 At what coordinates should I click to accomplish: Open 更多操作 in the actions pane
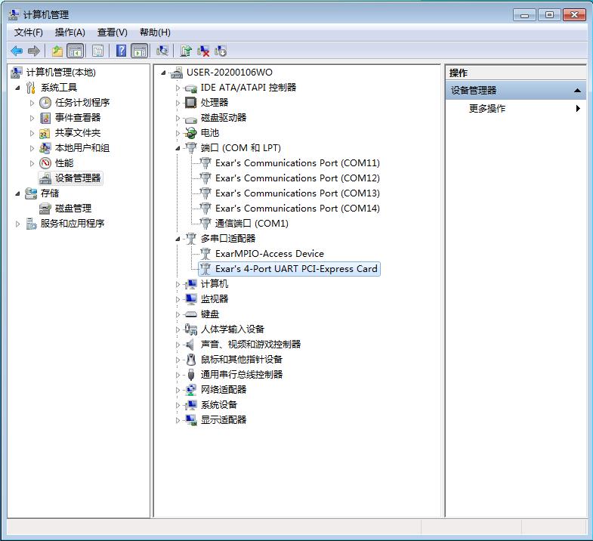point(487,109)
